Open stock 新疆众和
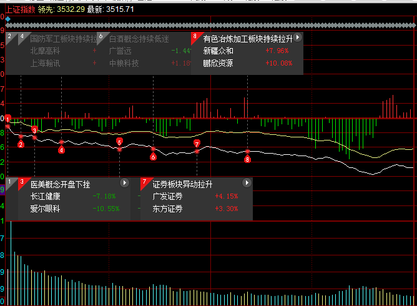 [x=218, y=51]
